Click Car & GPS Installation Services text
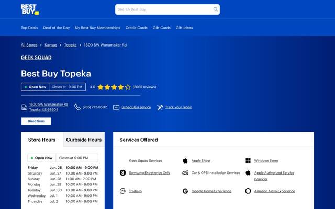 point(216,173)
